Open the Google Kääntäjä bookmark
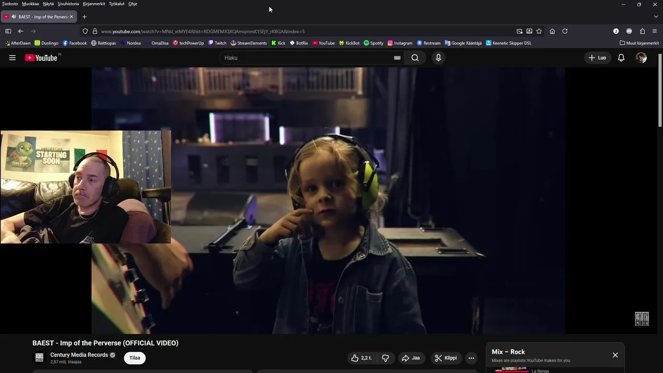The width and height of the screenshot is (663, 373). click(463, 43)
